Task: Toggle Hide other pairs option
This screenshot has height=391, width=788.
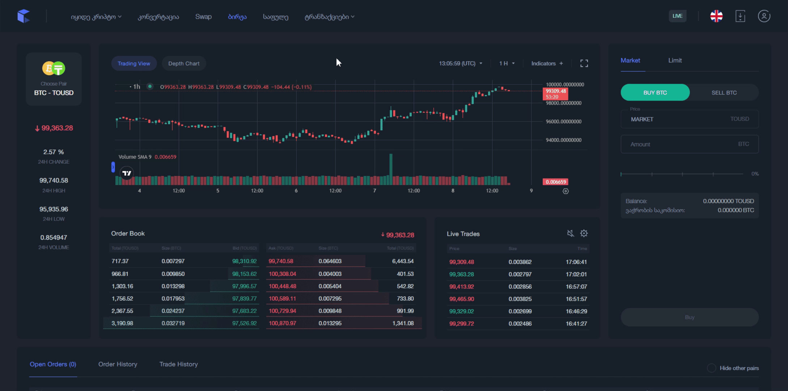Action: [x=711, y=368]
